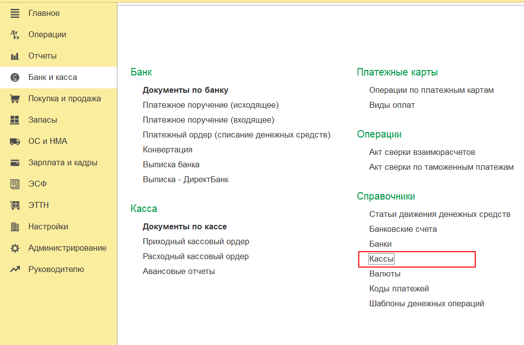This screenshot has width=524, height=345.
Task: Open the Зарплата и кадры section
Action: coord(63,163)
